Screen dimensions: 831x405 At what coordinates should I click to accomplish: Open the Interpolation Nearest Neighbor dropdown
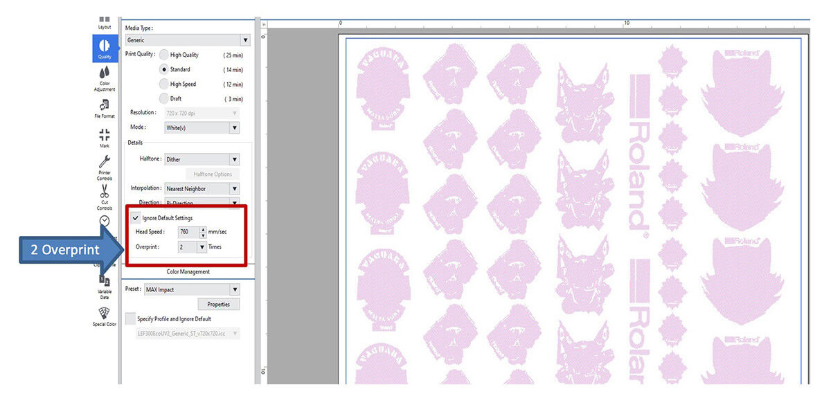202,188
